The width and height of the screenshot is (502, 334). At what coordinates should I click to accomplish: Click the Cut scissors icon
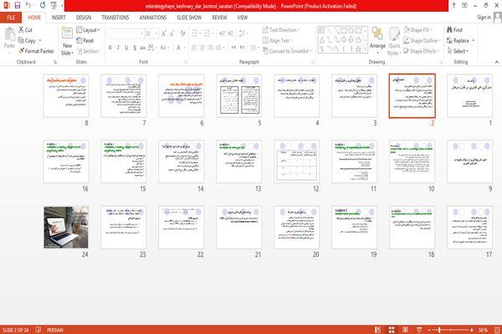pyautogui.click(x=22, y=30)
